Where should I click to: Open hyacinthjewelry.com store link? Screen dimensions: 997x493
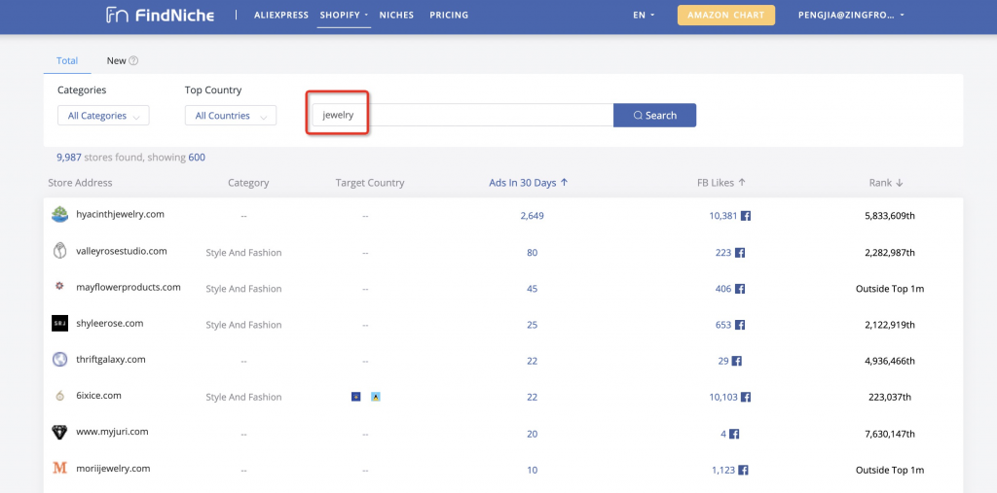tap(120, 214)
